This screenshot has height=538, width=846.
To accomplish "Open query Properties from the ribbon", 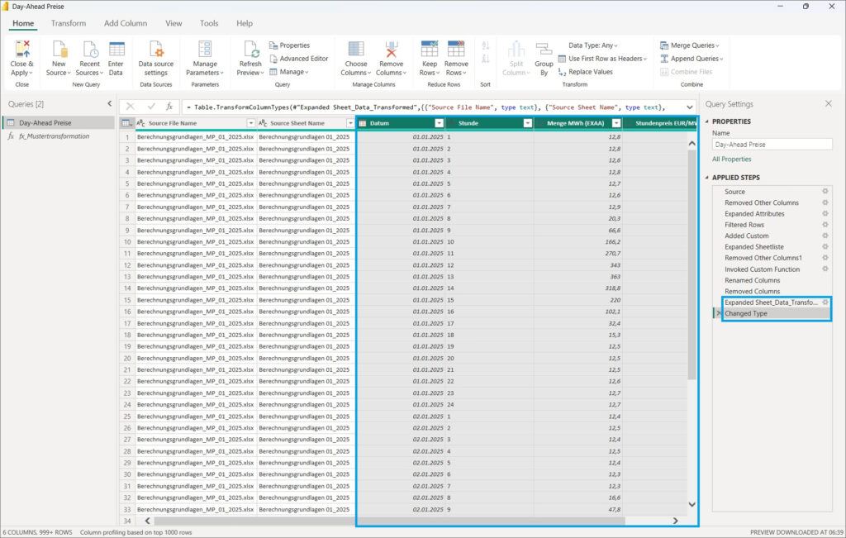I will 290,45.
